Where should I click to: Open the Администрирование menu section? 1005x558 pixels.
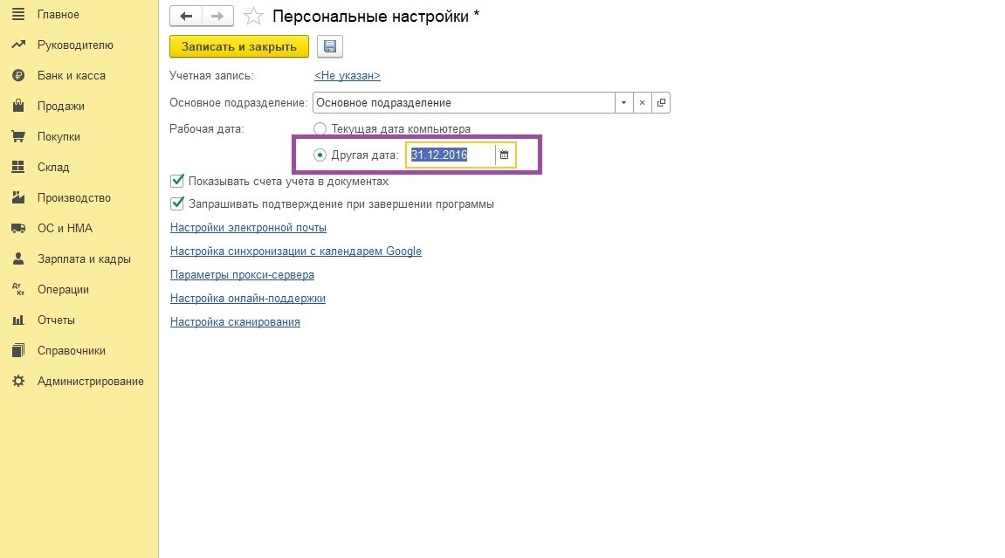point(90,382)
